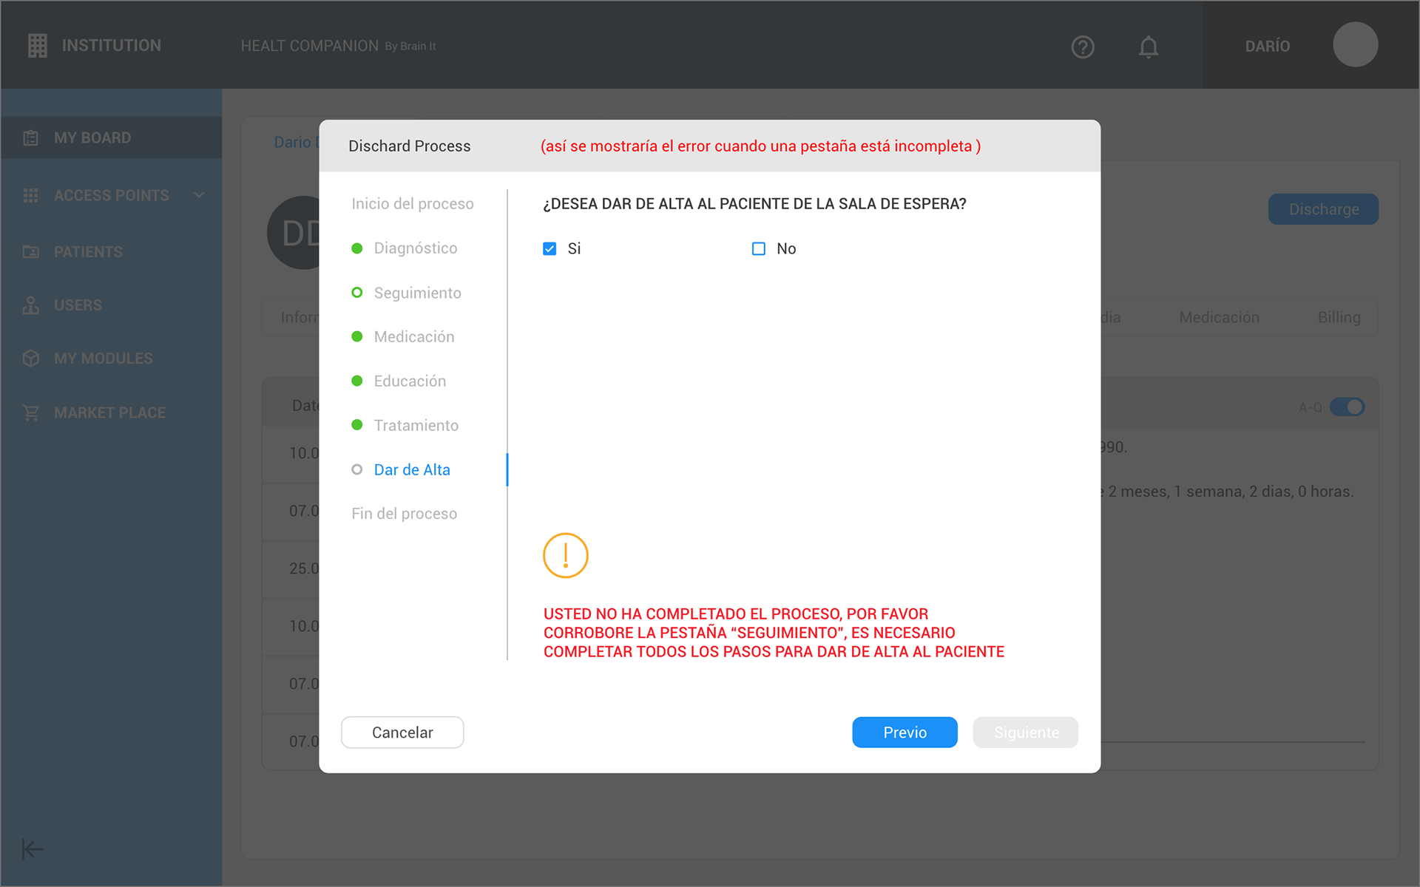The image size is (1420, 887).
Task: Expand the Access Points chevron
Action: click(199, 195)
